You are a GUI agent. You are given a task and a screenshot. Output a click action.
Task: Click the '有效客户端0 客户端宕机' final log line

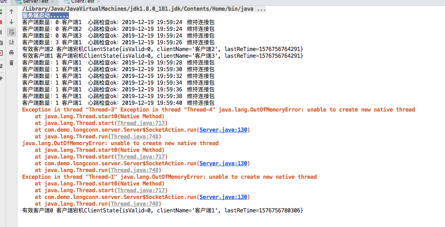(163, 210)
